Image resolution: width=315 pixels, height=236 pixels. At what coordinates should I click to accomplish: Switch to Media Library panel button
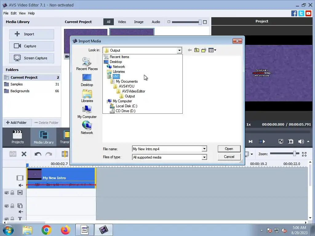44,137
